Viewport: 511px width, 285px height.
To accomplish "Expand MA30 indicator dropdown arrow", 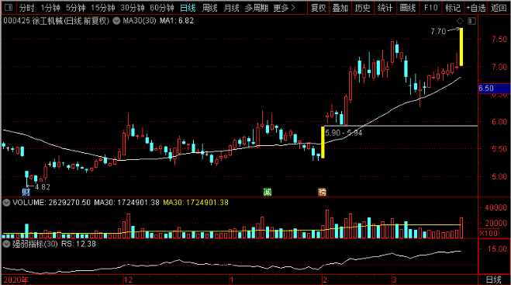I will point(116,21).
